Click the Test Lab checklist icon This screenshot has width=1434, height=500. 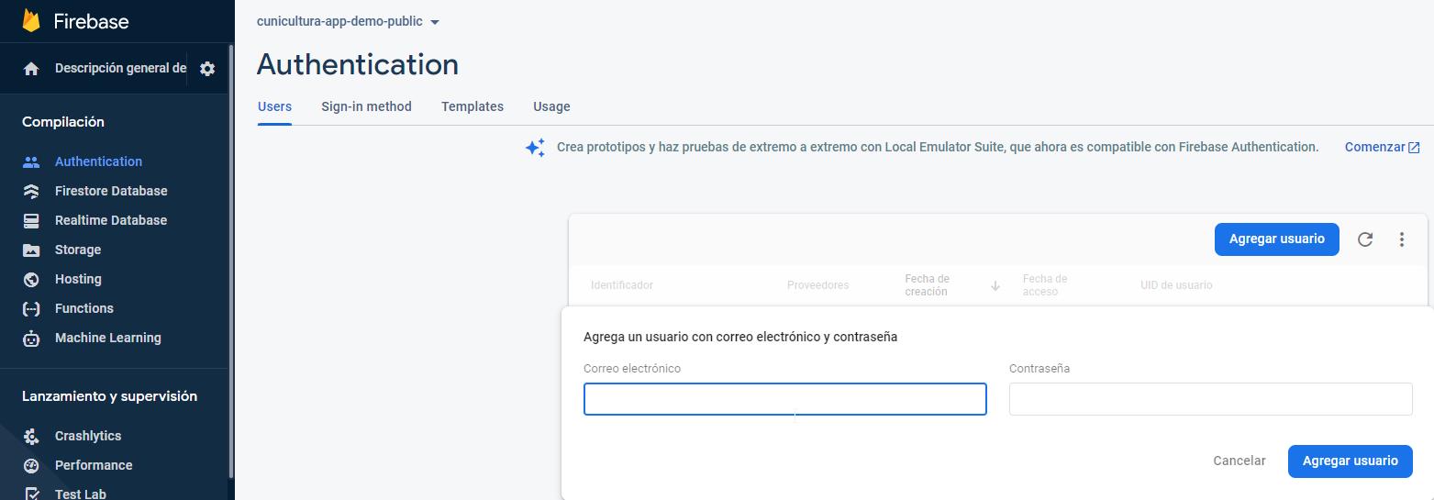coord(31,494)
